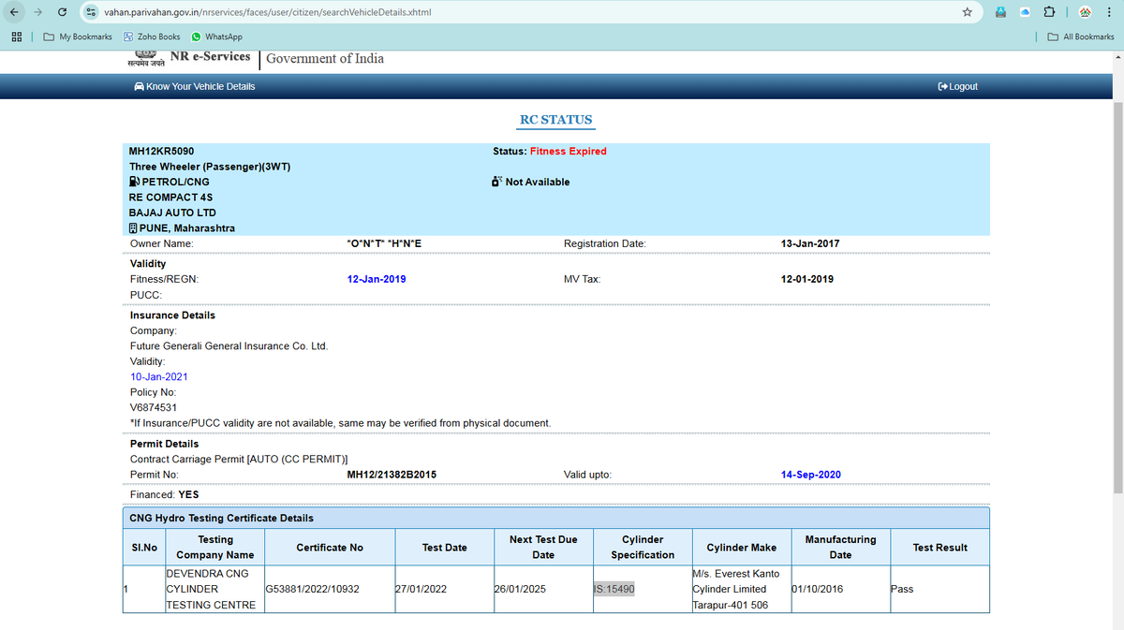Viewport: 1124px width, 630px height.
Task: Click the RE COMPACT 4S model text
Action: coord(171,198)
